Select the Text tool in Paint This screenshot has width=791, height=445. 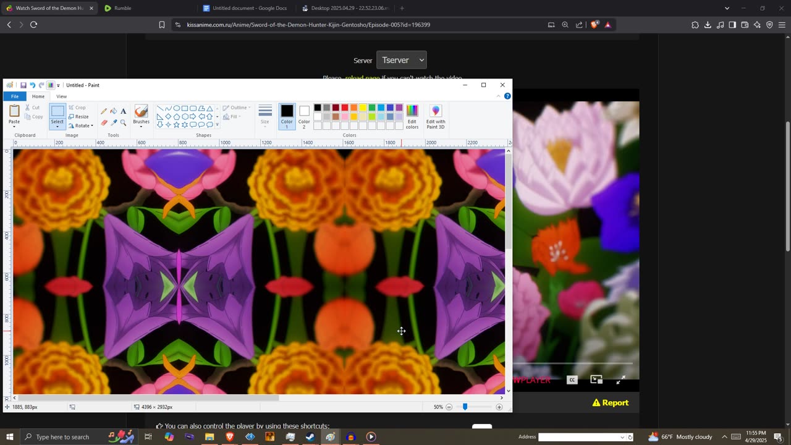pos(123,111)
